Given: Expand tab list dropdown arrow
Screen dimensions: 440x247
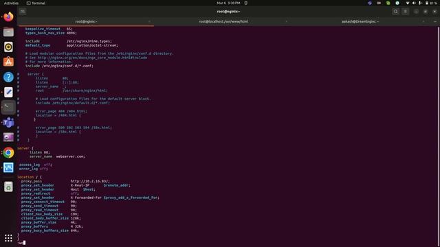Looking at the screenshot, I should 435,21.
